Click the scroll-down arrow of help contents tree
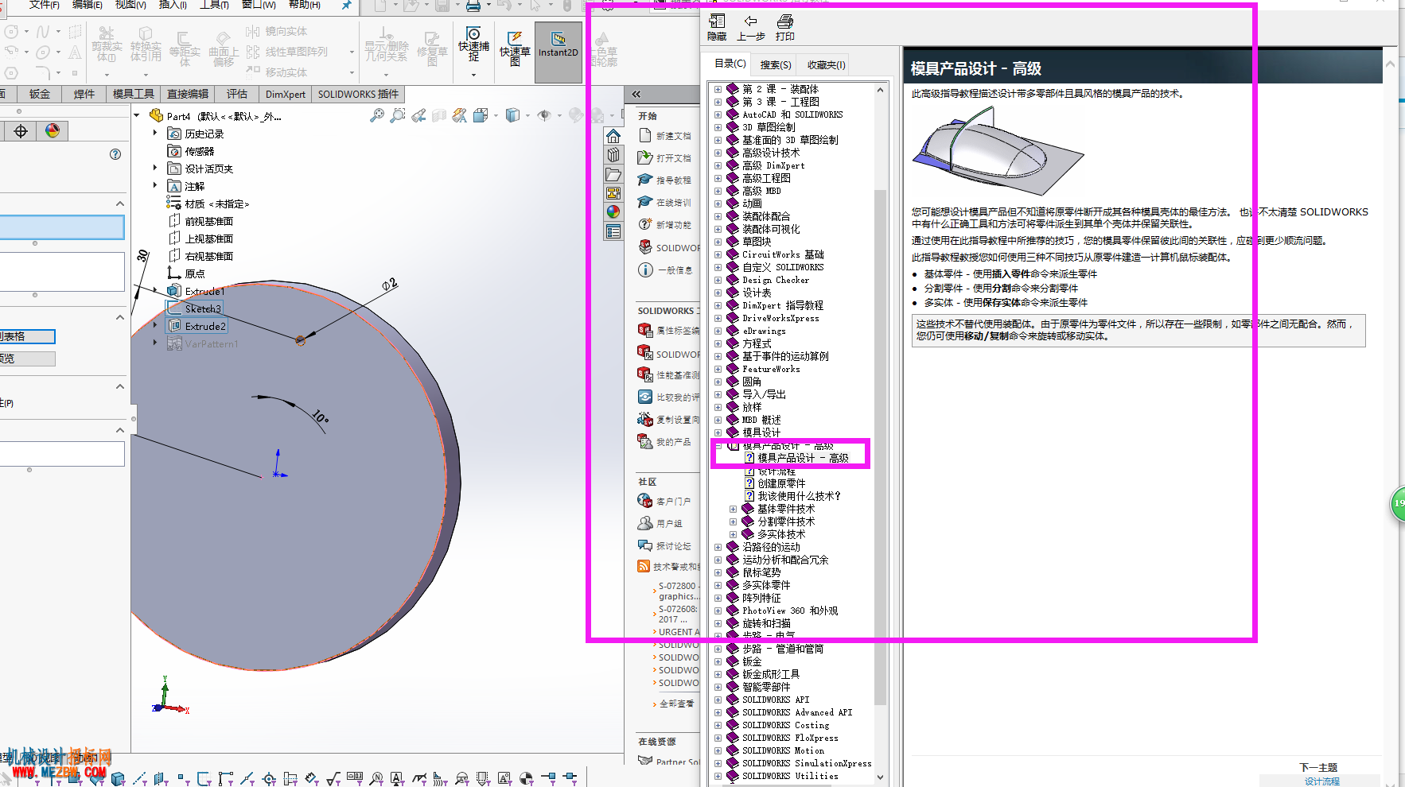Viewport: 1405px width, 787px height. pos(880,777)
